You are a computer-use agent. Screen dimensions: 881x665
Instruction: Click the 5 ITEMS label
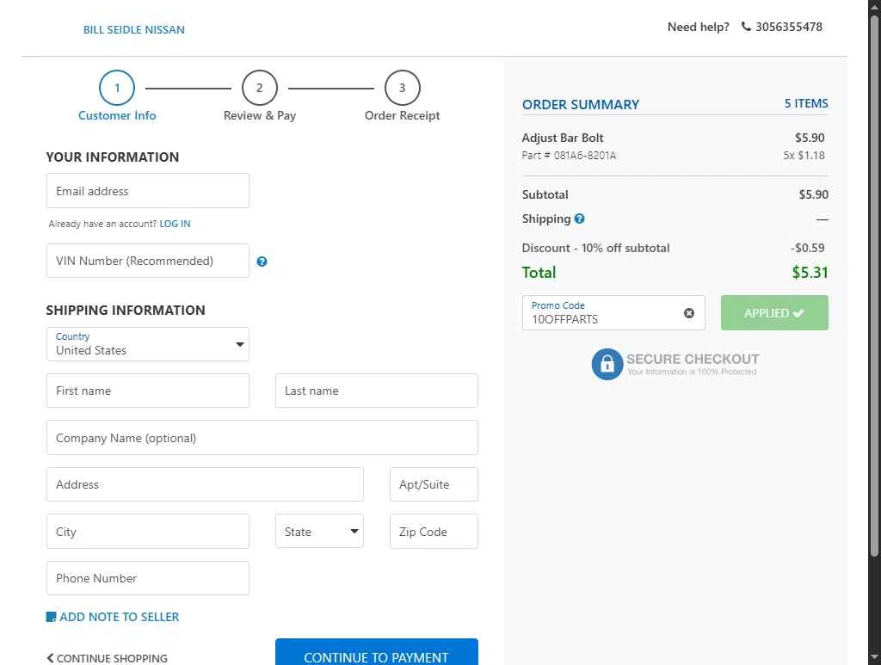pyautogui.click(x=806, y=103)
